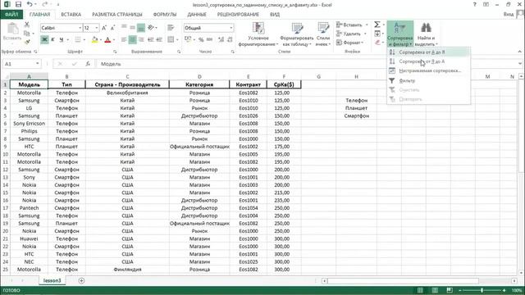Choose Сортировка от Я до А
525x295 pixels.
pyautogui.click(x=428, y=61)
